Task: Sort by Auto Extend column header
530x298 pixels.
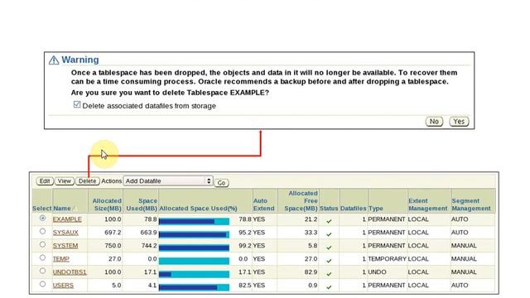Action: [x=264, y=204]
